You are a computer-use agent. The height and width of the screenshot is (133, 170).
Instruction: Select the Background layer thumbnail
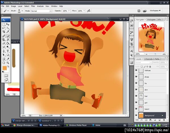pos(141,115)
